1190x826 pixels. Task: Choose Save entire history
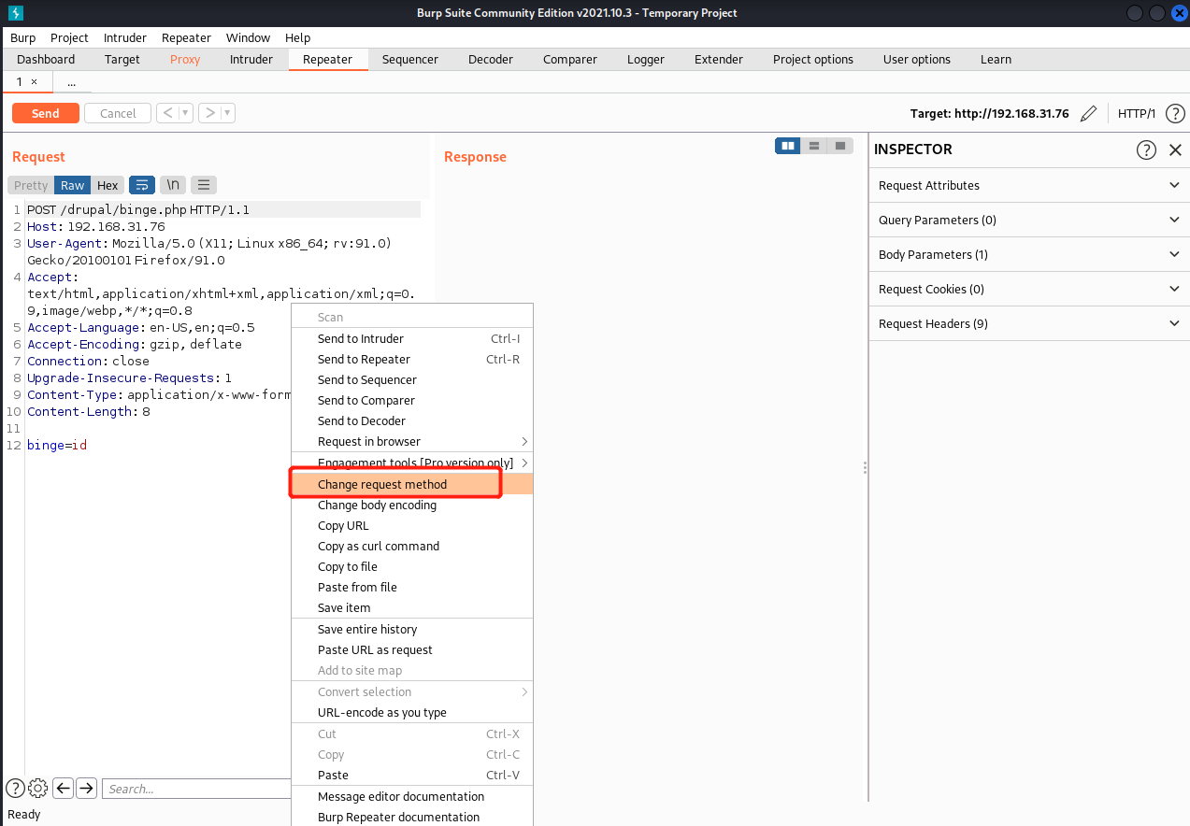tap(412, 629)
